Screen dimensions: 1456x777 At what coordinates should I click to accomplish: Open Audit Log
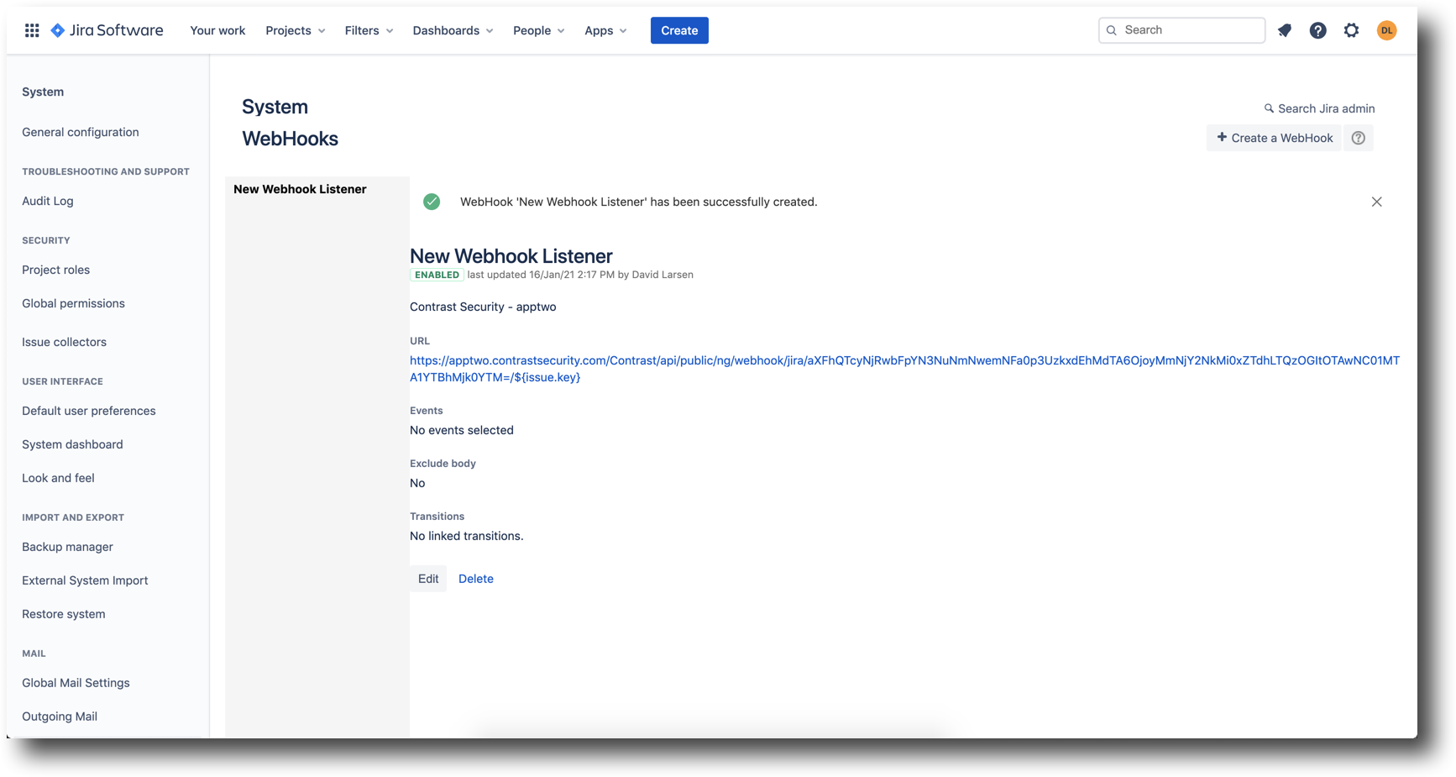point(48,201)
